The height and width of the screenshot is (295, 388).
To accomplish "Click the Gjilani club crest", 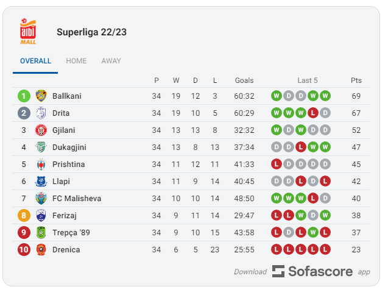I will click(41, 130).
